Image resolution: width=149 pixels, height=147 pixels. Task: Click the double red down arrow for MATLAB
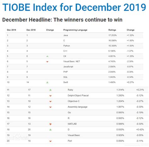coord(50,124)
